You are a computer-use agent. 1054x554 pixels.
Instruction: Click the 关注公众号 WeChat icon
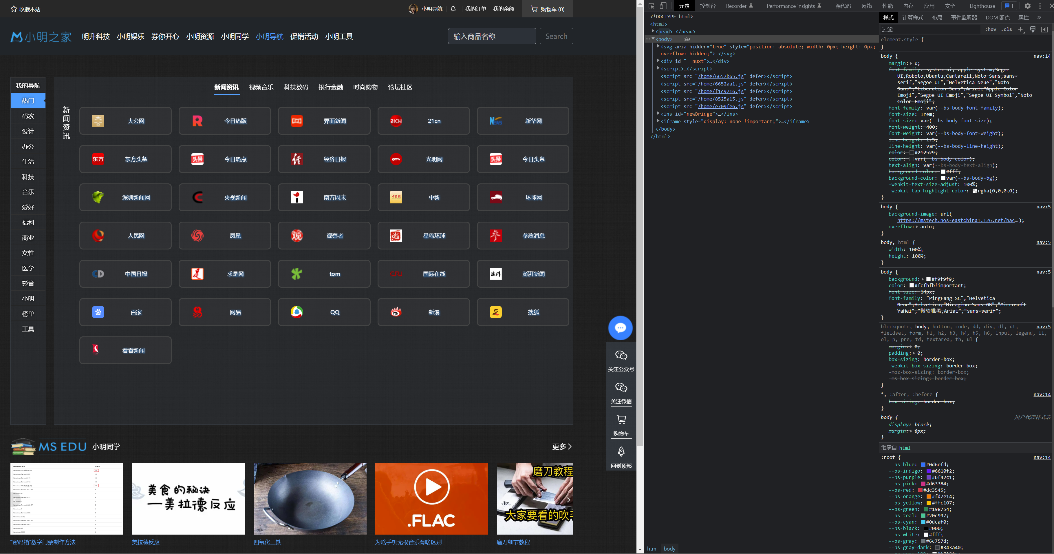[621, 355]
